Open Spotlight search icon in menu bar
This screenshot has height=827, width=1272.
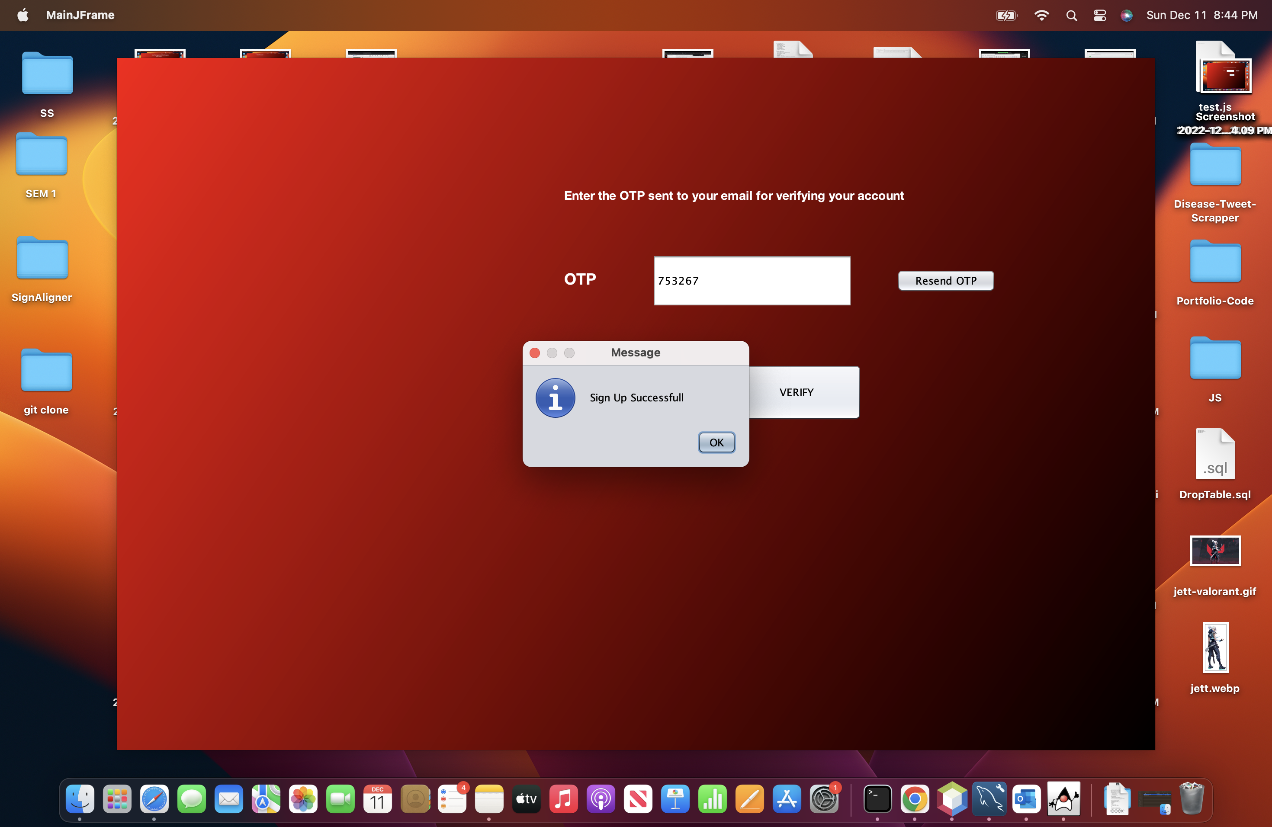[1071, 15]
